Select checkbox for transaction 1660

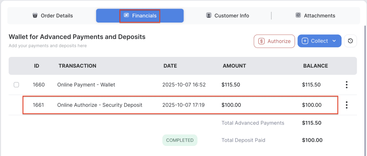click(16, 85)
